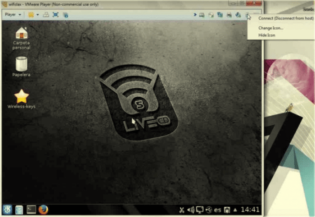
Task: Open Carpeta personal desktop icon
Action: [21, 38]
